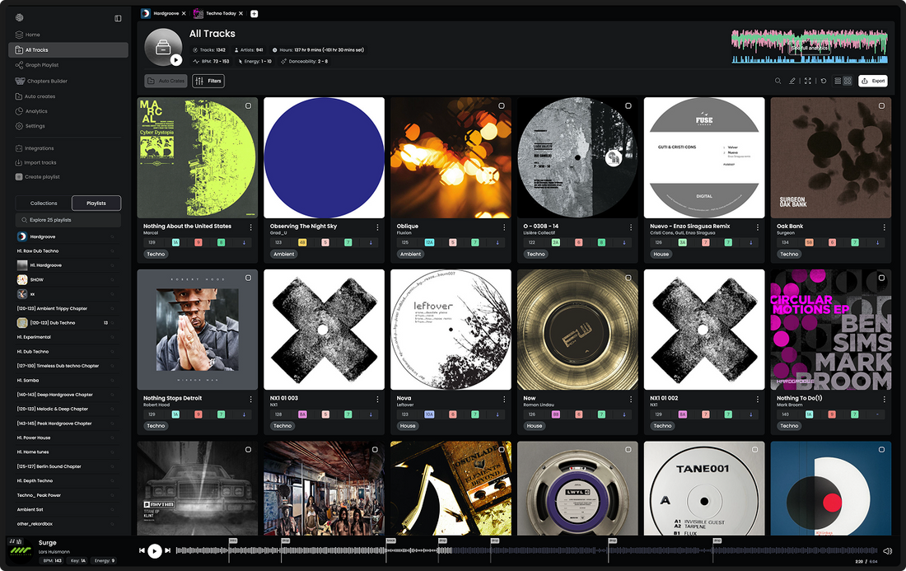
Task: Toggle the volume speaker icon in the player
Action: click(x=888, y=551)
